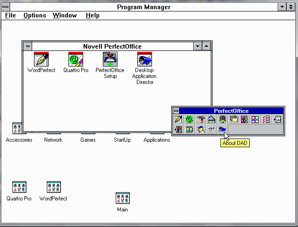Screen dimensions: 298x227
Task: Click the blue PerfectOffice toolbar title bar
Action: (231, 111)
